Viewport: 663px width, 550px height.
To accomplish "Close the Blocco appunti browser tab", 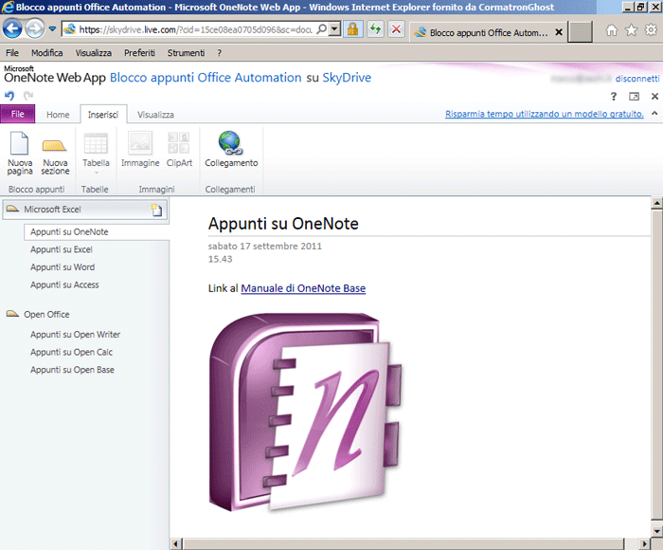I will pos(559,32).
